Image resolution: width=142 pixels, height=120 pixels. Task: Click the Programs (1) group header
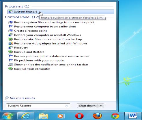pyautogui.click(x=17, y=6)
